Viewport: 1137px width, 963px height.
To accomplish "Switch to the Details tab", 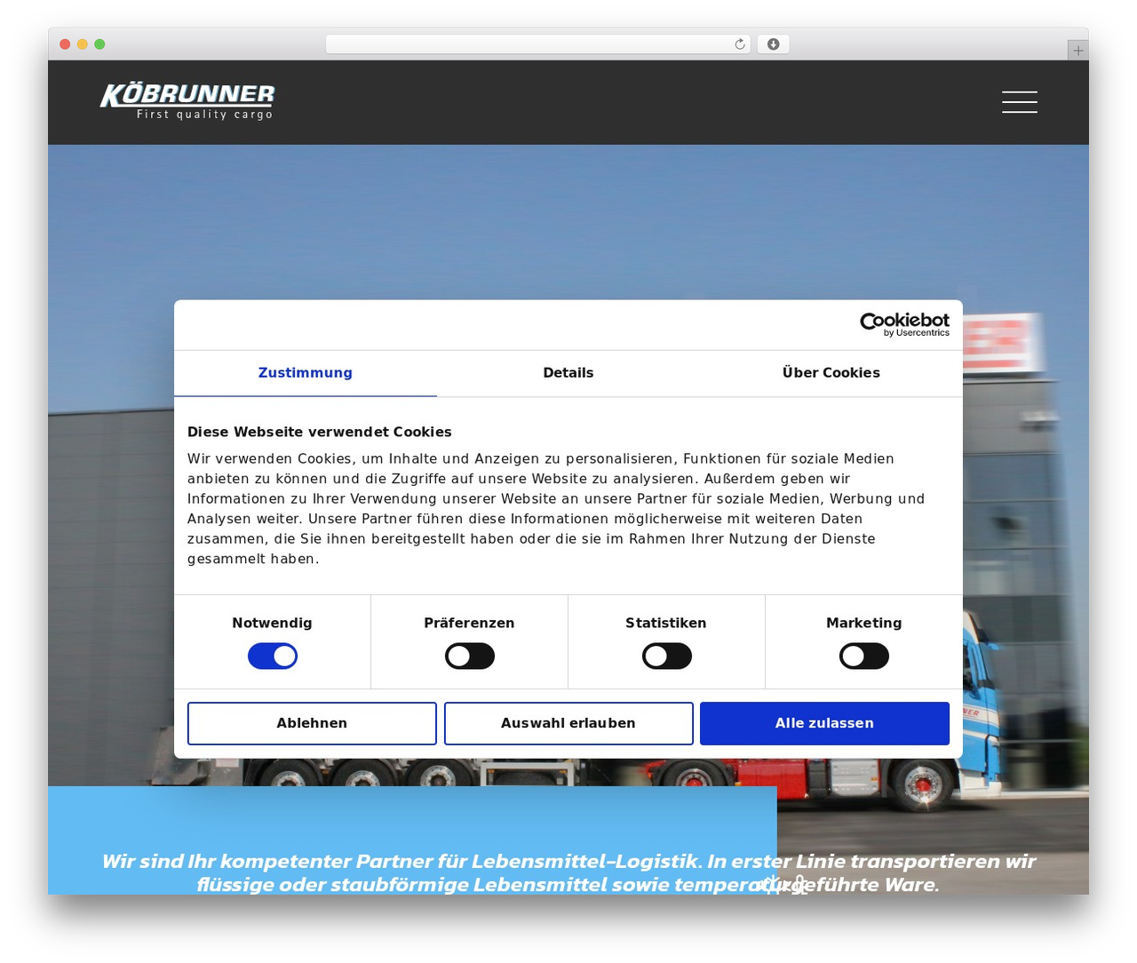I will point(568,373).
